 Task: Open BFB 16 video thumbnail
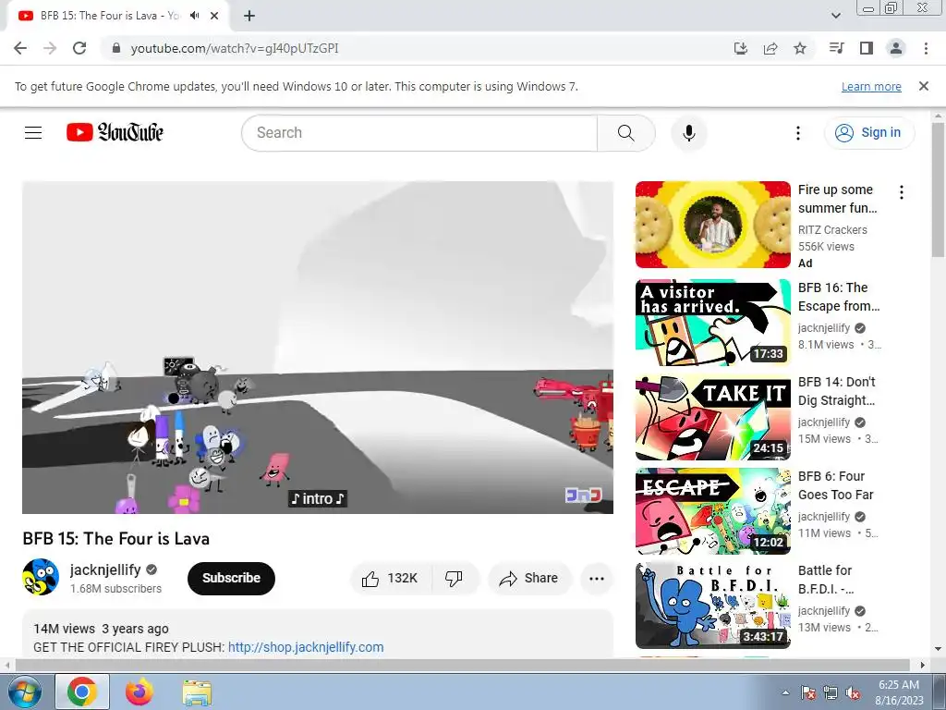click(713, 323)
